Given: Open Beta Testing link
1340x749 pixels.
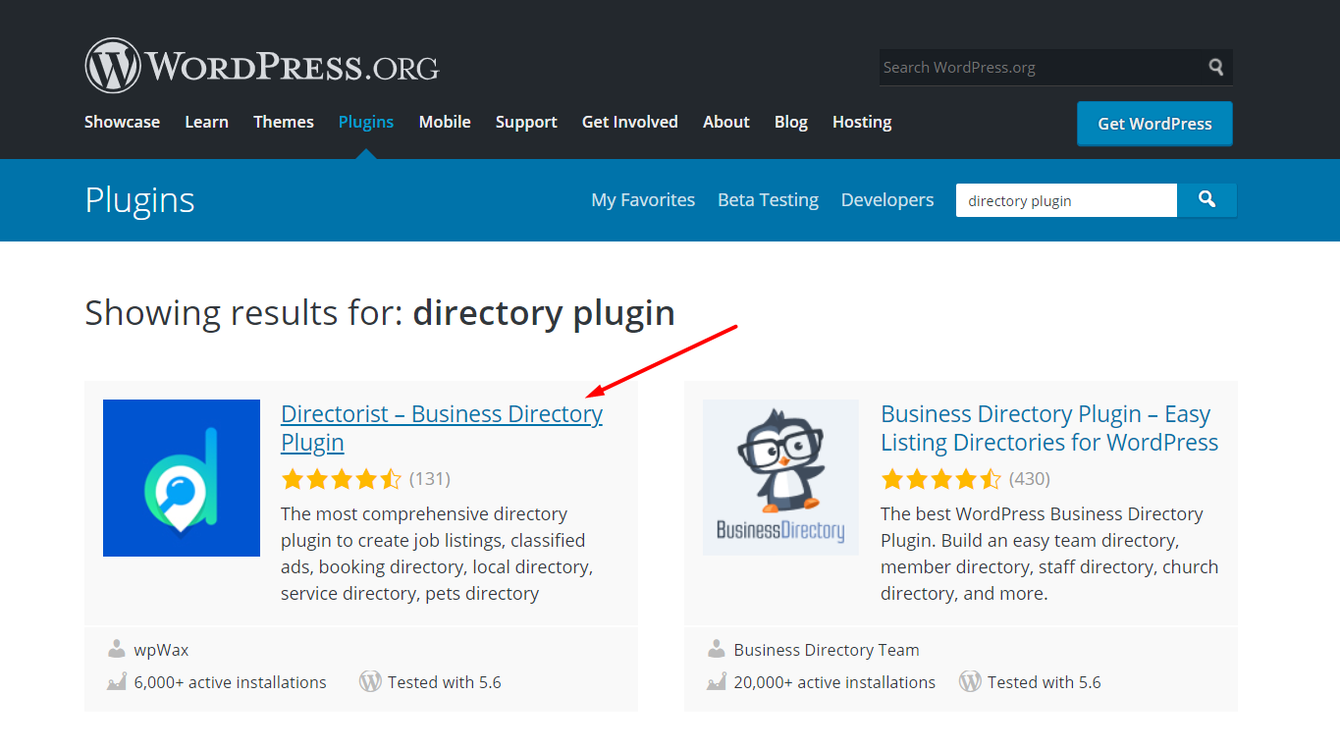Looking at the screenshot, I should click(x=768, y=199).
